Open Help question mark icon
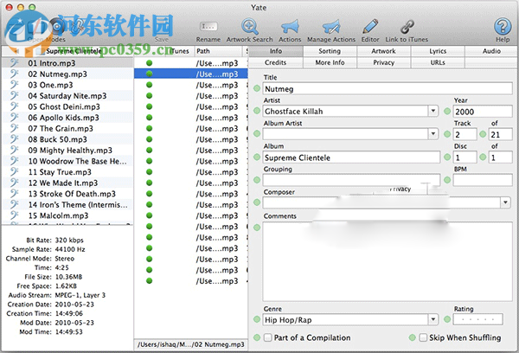519x353 pixels. click(x=503, y=27)
